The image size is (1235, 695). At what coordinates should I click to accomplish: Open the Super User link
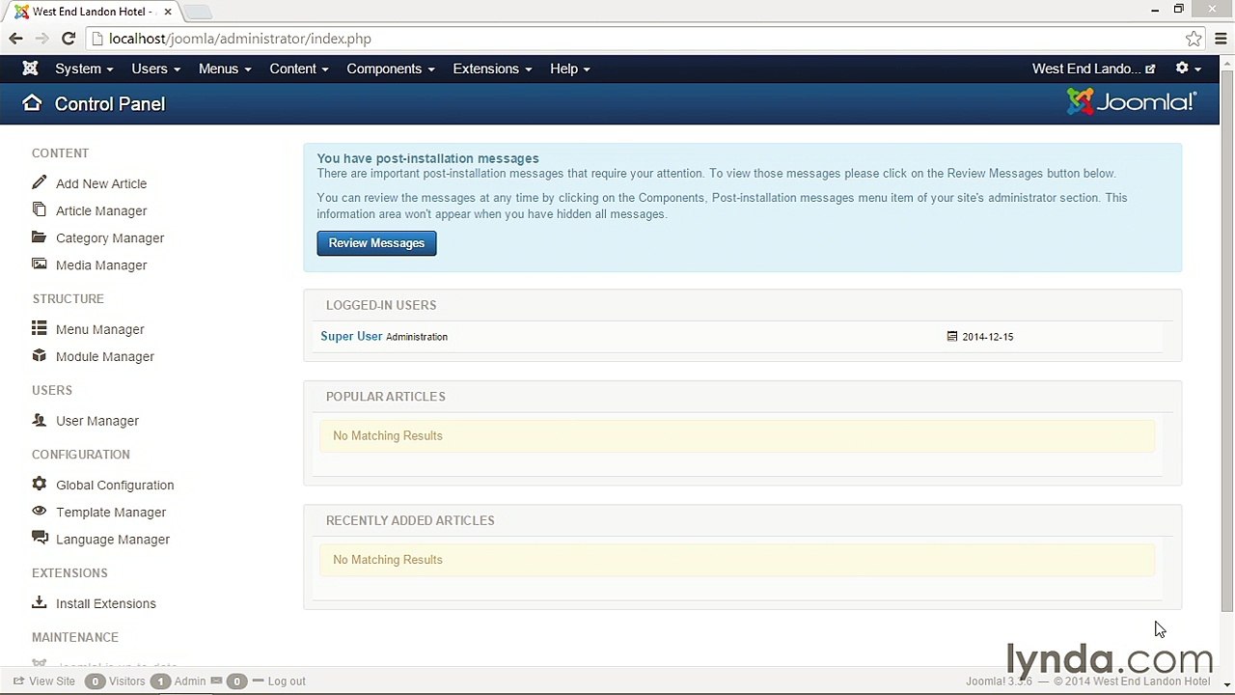[351, 336]
